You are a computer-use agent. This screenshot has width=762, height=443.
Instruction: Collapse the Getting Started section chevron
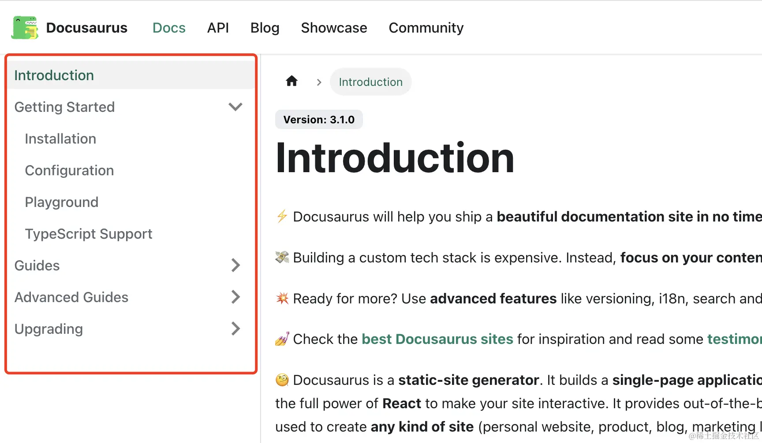pyautogui.click(x=235, y=107)
